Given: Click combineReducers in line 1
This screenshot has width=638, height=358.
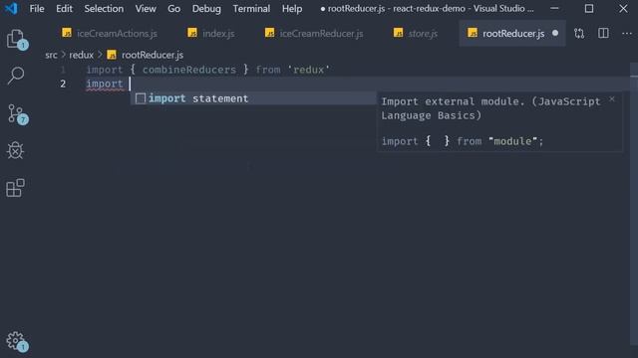Looking at the screenshot, I should pos(189,70).
